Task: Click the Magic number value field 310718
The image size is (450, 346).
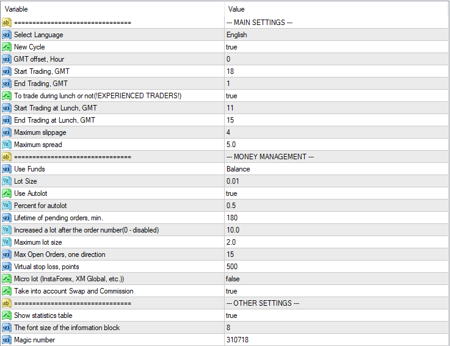Action: click(238, 340)
